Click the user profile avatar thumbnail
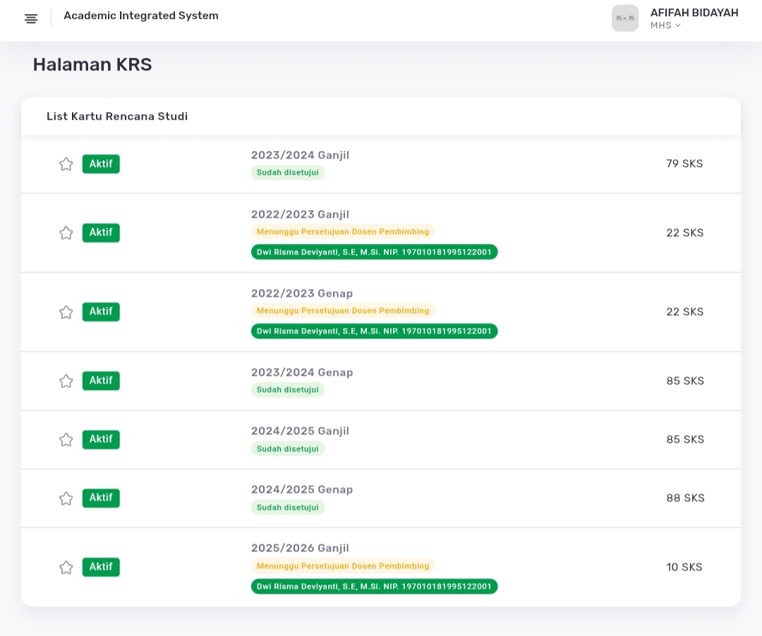Screen dimensions: 762x636 (624, 18)
